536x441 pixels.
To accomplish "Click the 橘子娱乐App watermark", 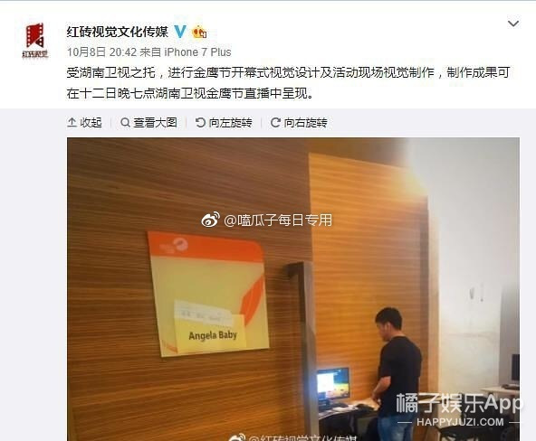I will (459, 409).
